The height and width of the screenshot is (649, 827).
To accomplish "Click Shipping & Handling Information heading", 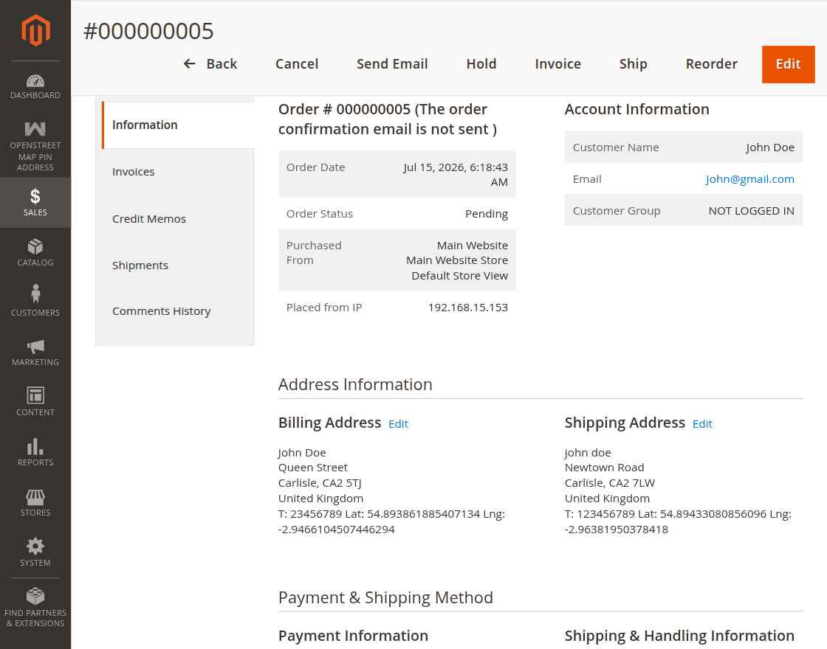I will [x=679, y=636].
